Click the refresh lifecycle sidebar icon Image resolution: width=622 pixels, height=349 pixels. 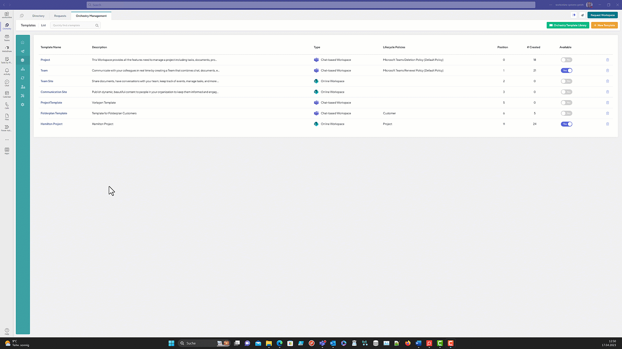23,78
